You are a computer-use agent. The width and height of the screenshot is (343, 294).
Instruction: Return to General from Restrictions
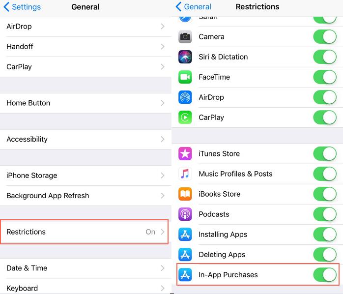pyautogui.click(x=194, y=7)
